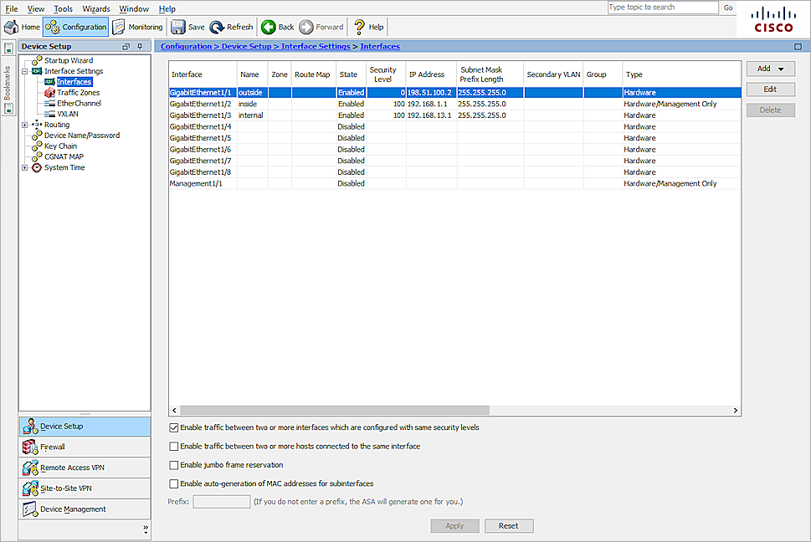This screenshot has width=811, height=542.
Task: Open the Wizards menu
Action: pos(95,8)
